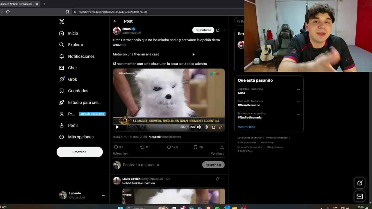
Task: Open options for Arias trend
Action: (x=298, y=90)
